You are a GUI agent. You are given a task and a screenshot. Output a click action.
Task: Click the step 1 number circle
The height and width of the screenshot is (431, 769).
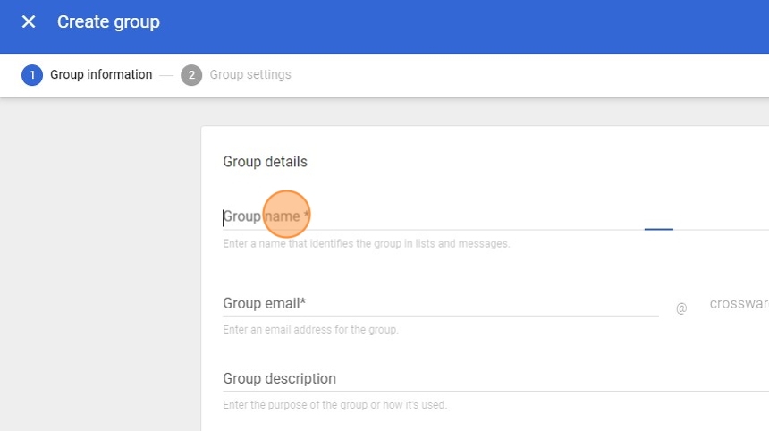click(x=32, y=75)
